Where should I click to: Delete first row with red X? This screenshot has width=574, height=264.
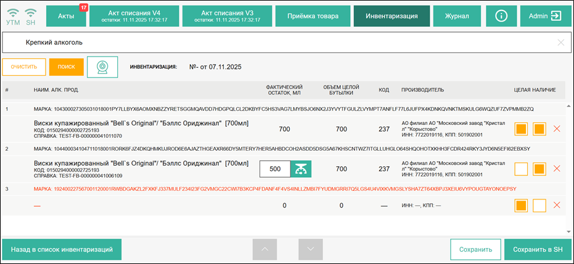pos(557,129)
